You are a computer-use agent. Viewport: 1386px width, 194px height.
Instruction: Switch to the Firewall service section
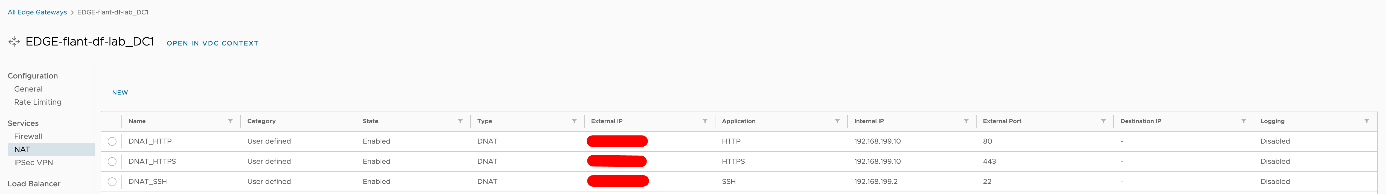tap(28, 136)
